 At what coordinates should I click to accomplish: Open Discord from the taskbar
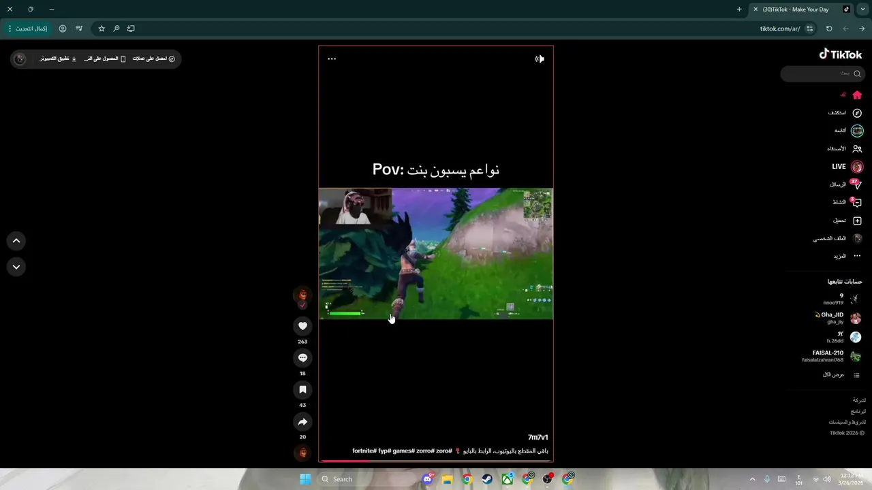[x=428, y=479]
